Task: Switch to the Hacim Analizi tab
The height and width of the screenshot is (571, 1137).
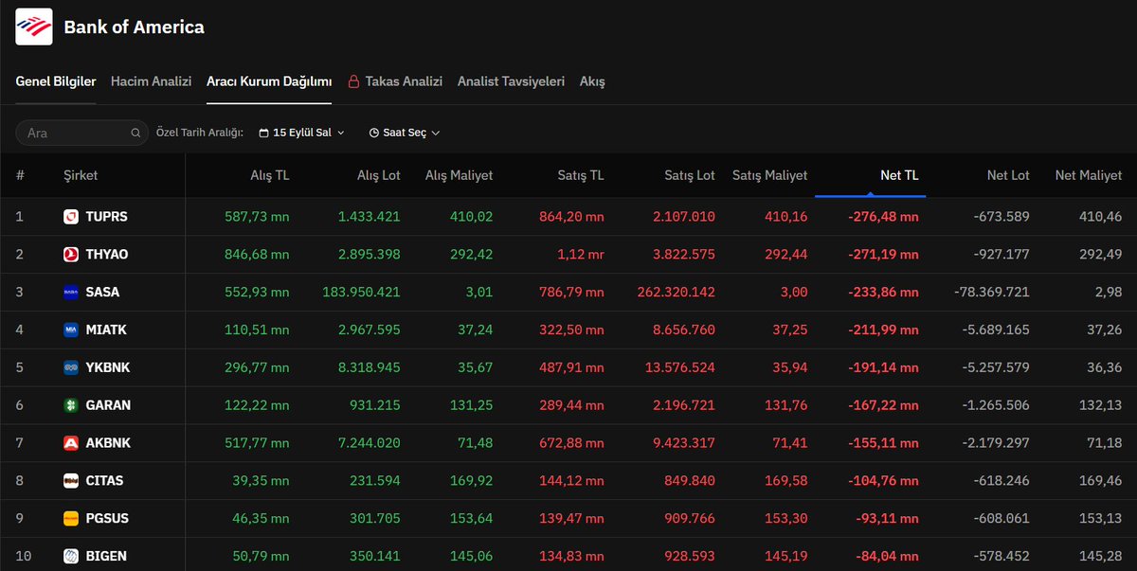Action: coord(152,81)
